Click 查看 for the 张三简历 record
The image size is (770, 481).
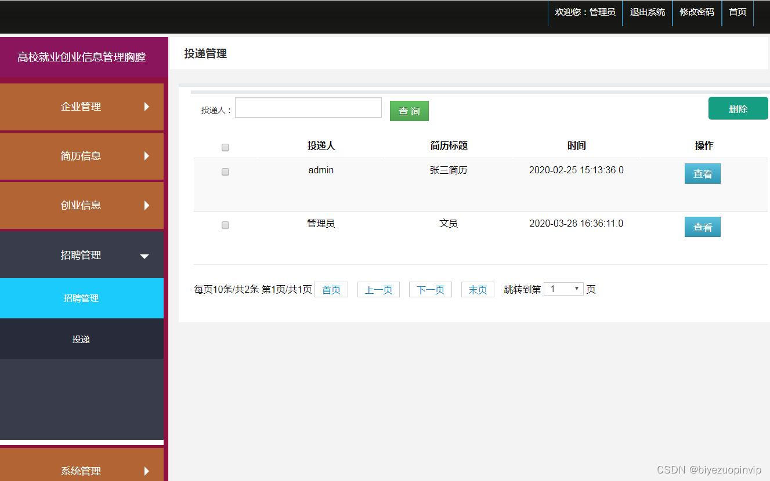click(702, 173)
